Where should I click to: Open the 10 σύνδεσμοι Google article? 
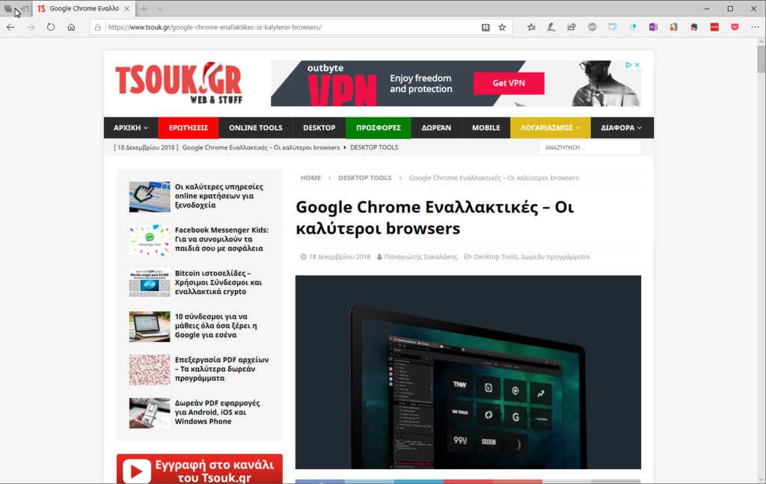pos(216,325)
